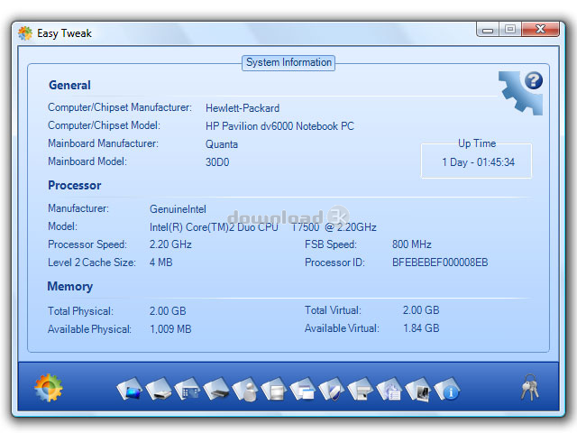
Task: Click the Total Physical 2.00 GB value
Action: click(x=168, y=311)
